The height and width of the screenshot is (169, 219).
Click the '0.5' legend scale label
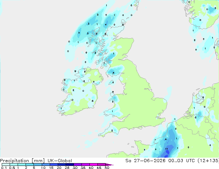12,168
